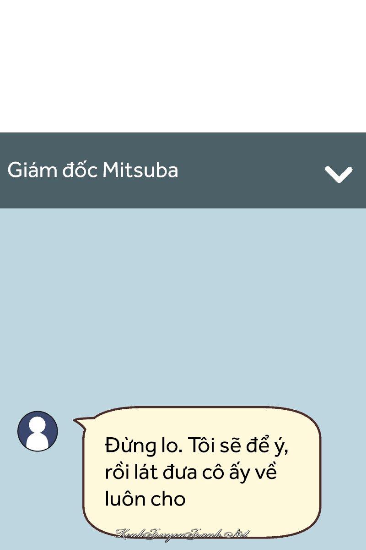Select the text line 'rồi lát đưa cô ấy về'
This screenshot has height=550, width=366.
point(191,472)
